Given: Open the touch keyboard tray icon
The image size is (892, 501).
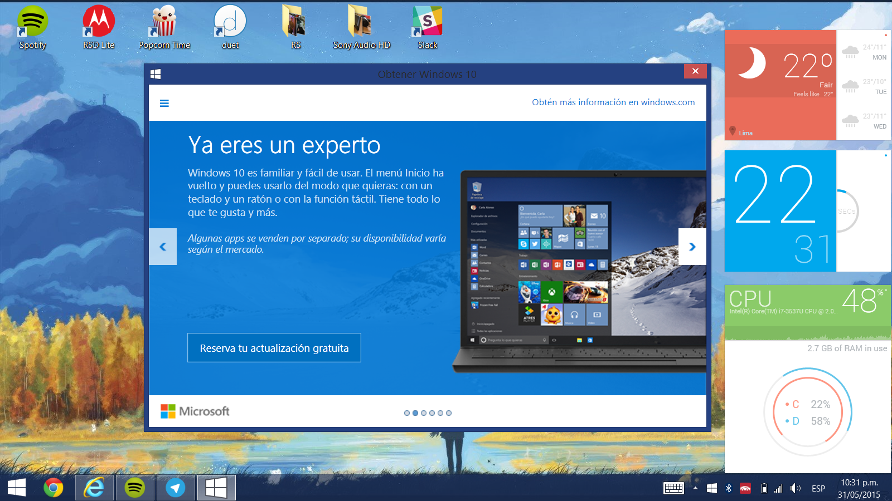Looking at the screenshot, I should (673, 488).
